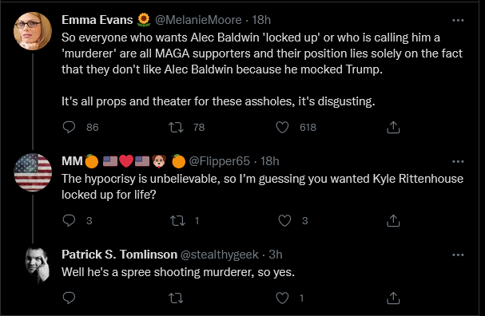Open more options on Patrick Tomlinson's tweet

(458, 255)
